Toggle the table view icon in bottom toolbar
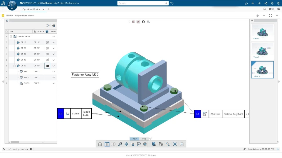This screenshot has height=158, width=282. [107, 144]
